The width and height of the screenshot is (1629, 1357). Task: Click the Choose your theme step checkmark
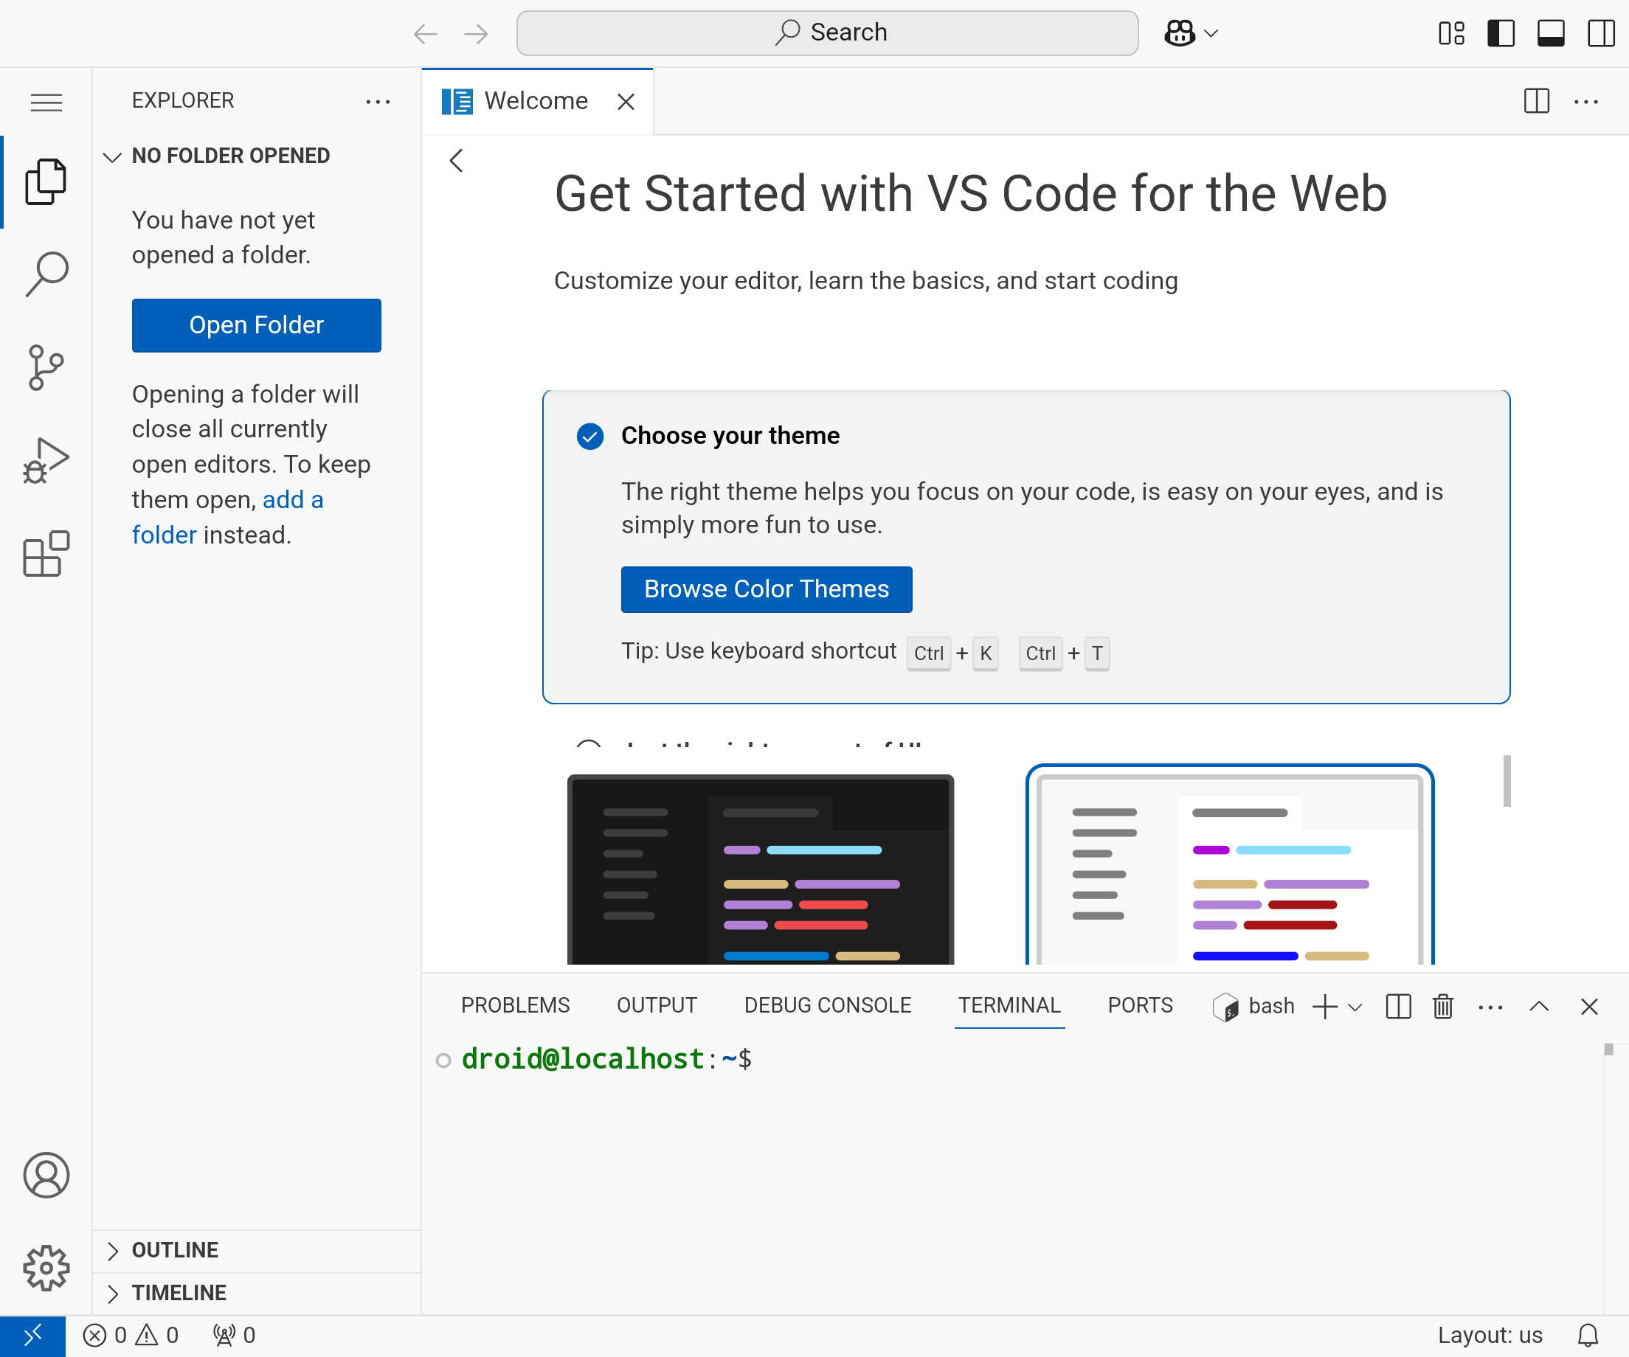click(589, 437)
